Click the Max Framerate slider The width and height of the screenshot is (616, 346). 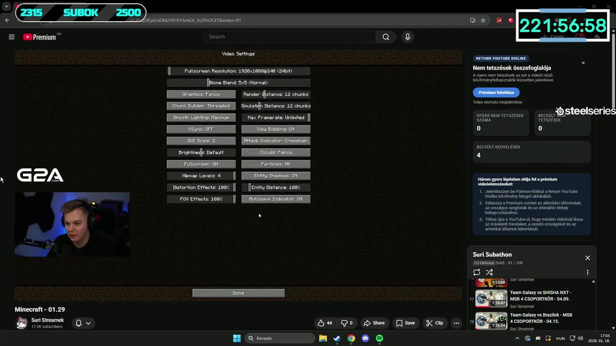coord(276,117)
